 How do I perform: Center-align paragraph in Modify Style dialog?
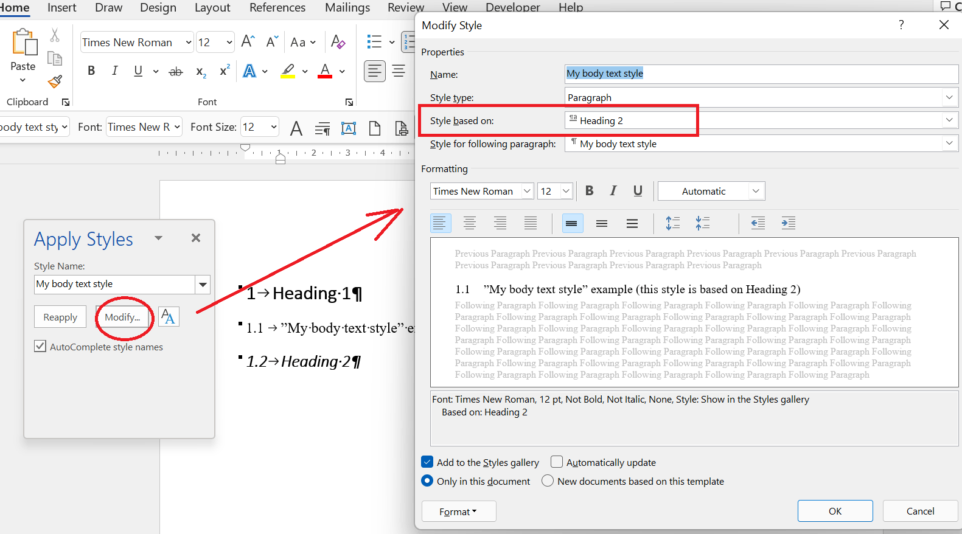(x=470, y=223)
